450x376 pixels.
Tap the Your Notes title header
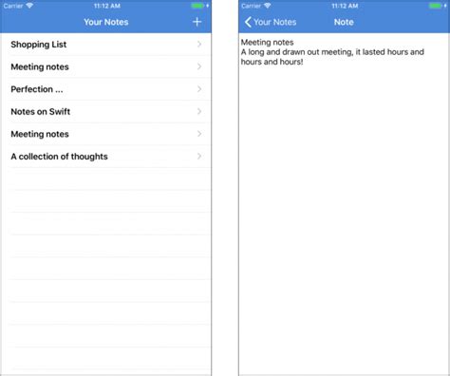(106, 22)
